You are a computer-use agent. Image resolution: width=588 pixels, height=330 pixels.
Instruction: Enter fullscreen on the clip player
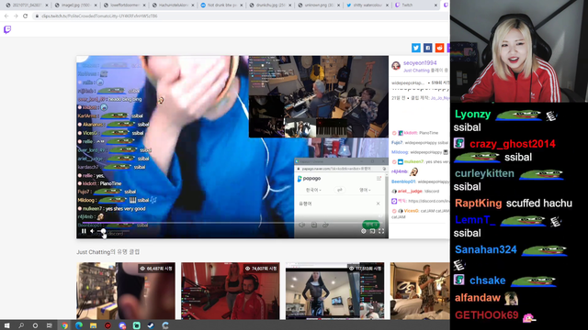(x=381, y=231)
